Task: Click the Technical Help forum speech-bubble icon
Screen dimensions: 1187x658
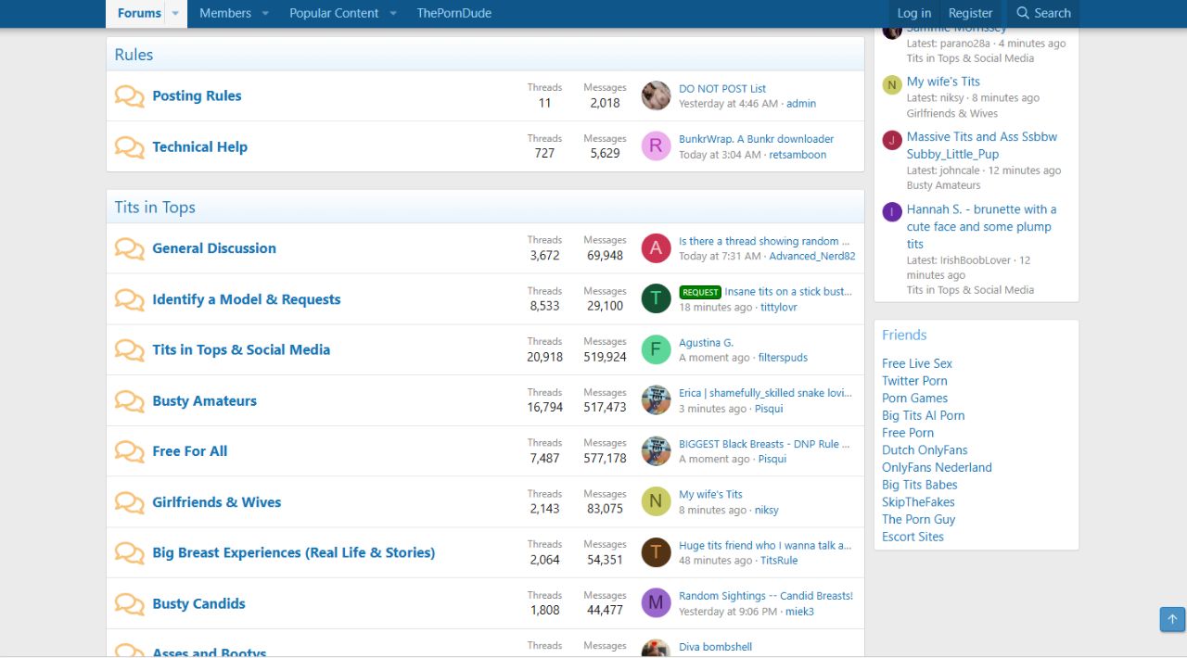Action: (x=130, y=147)
